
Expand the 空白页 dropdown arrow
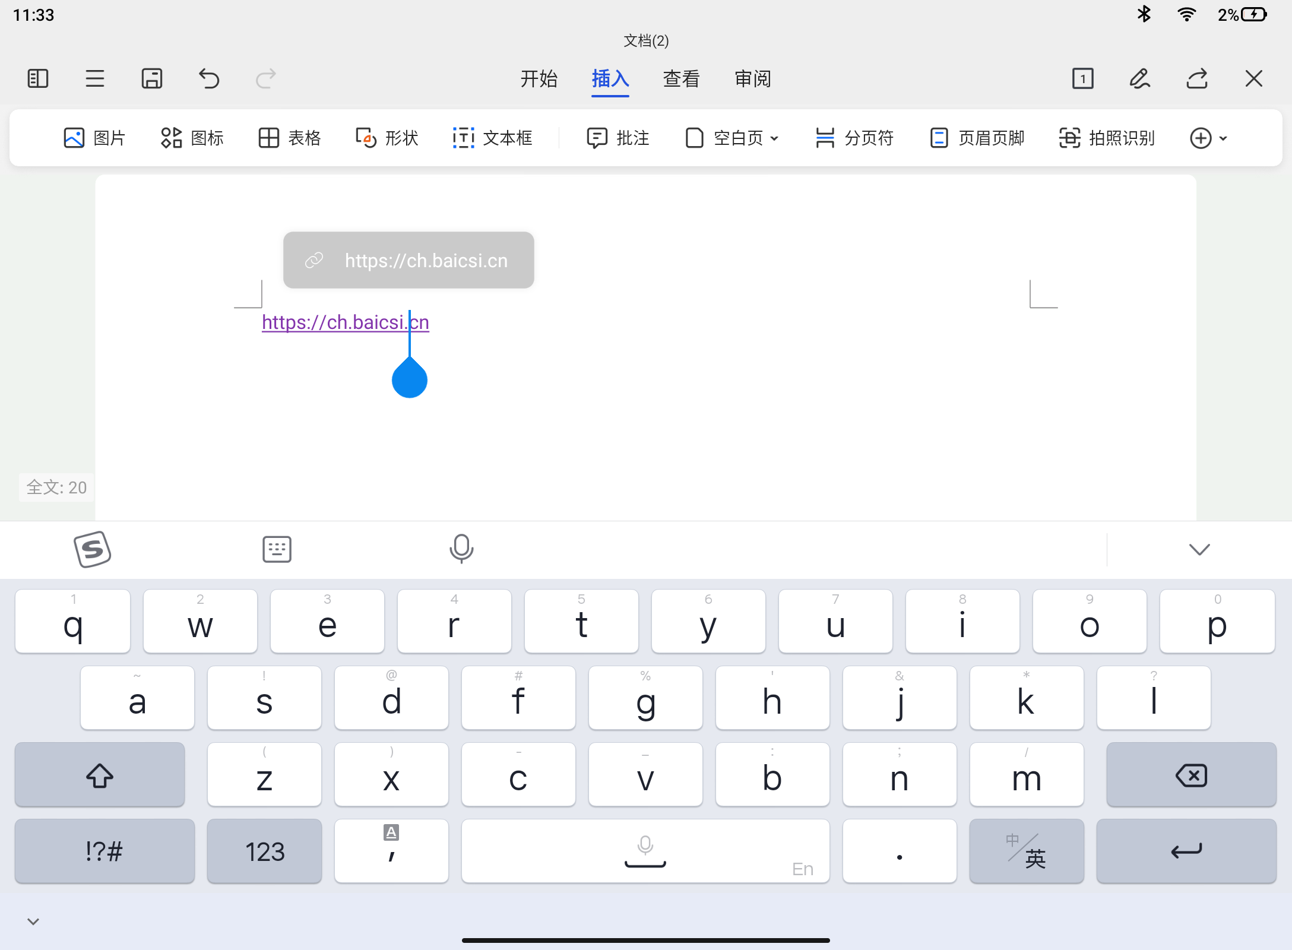coord(774,138)
